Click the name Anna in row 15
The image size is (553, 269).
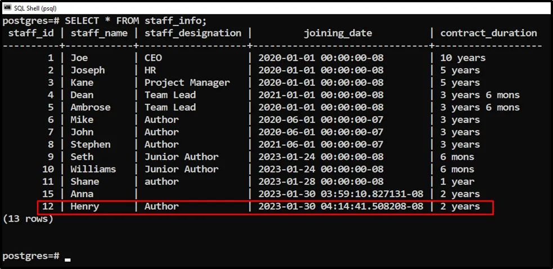click(82, 194)
